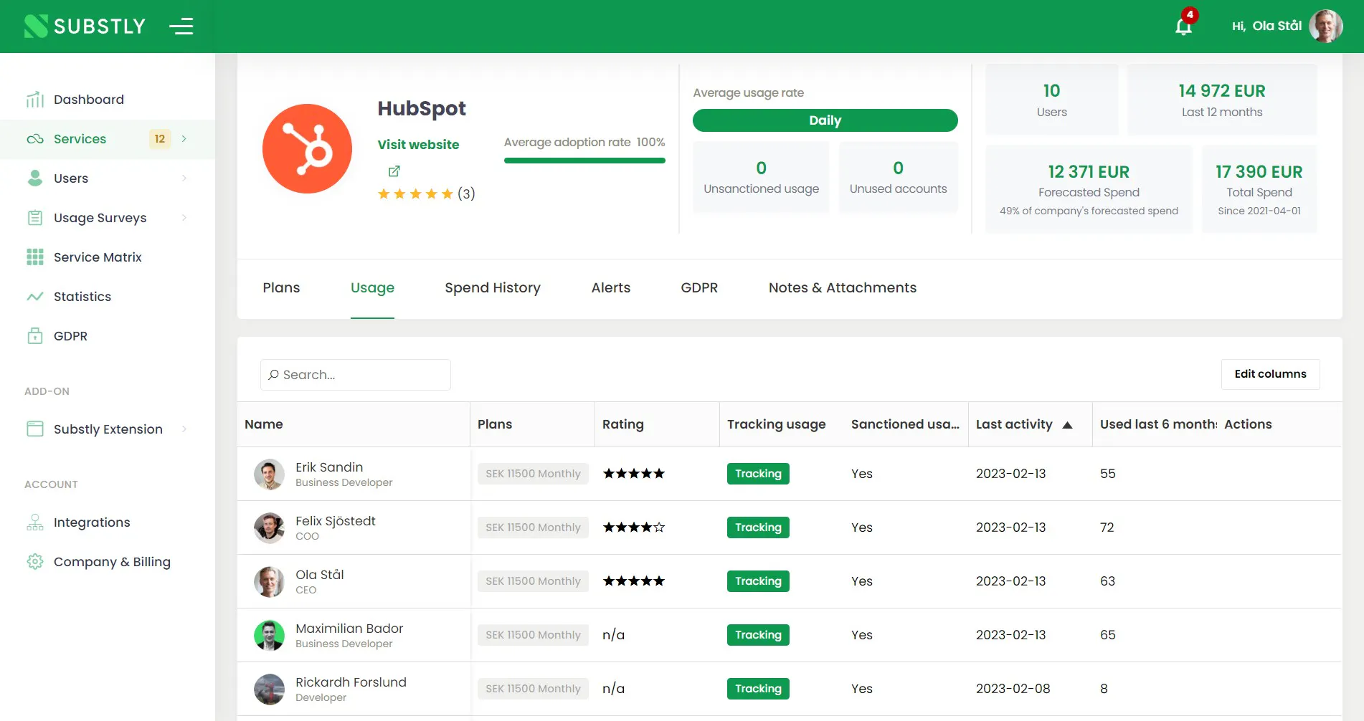Click the HubSpot logo
1364x721 pixels.
pos(307,148)
